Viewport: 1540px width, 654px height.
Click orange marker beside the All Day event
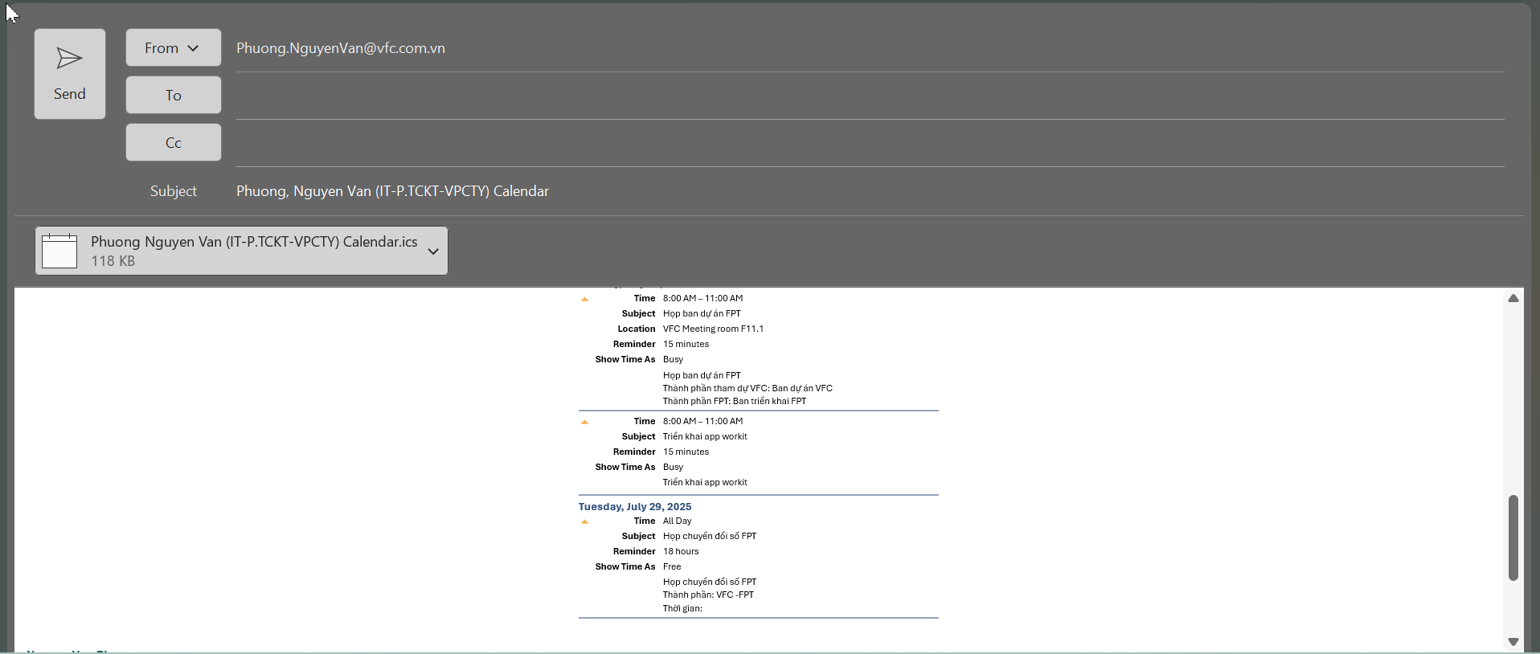[585, 522]
